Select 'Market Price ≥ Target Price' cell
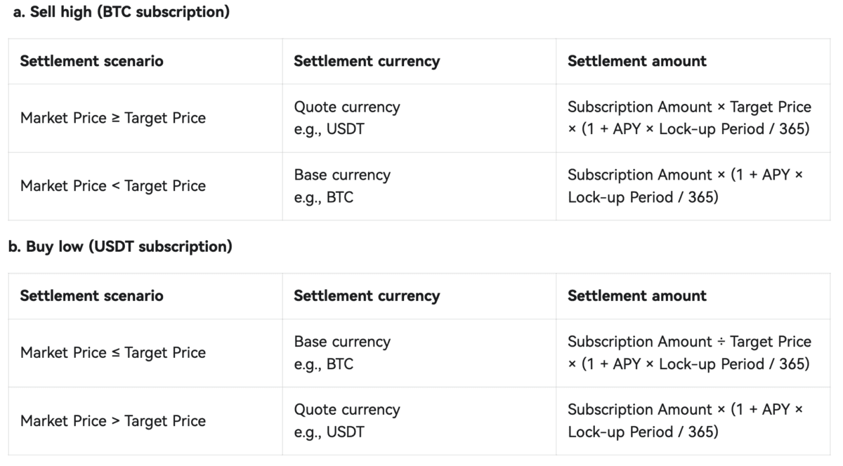The image size is (843, 466). pos(113,118)
